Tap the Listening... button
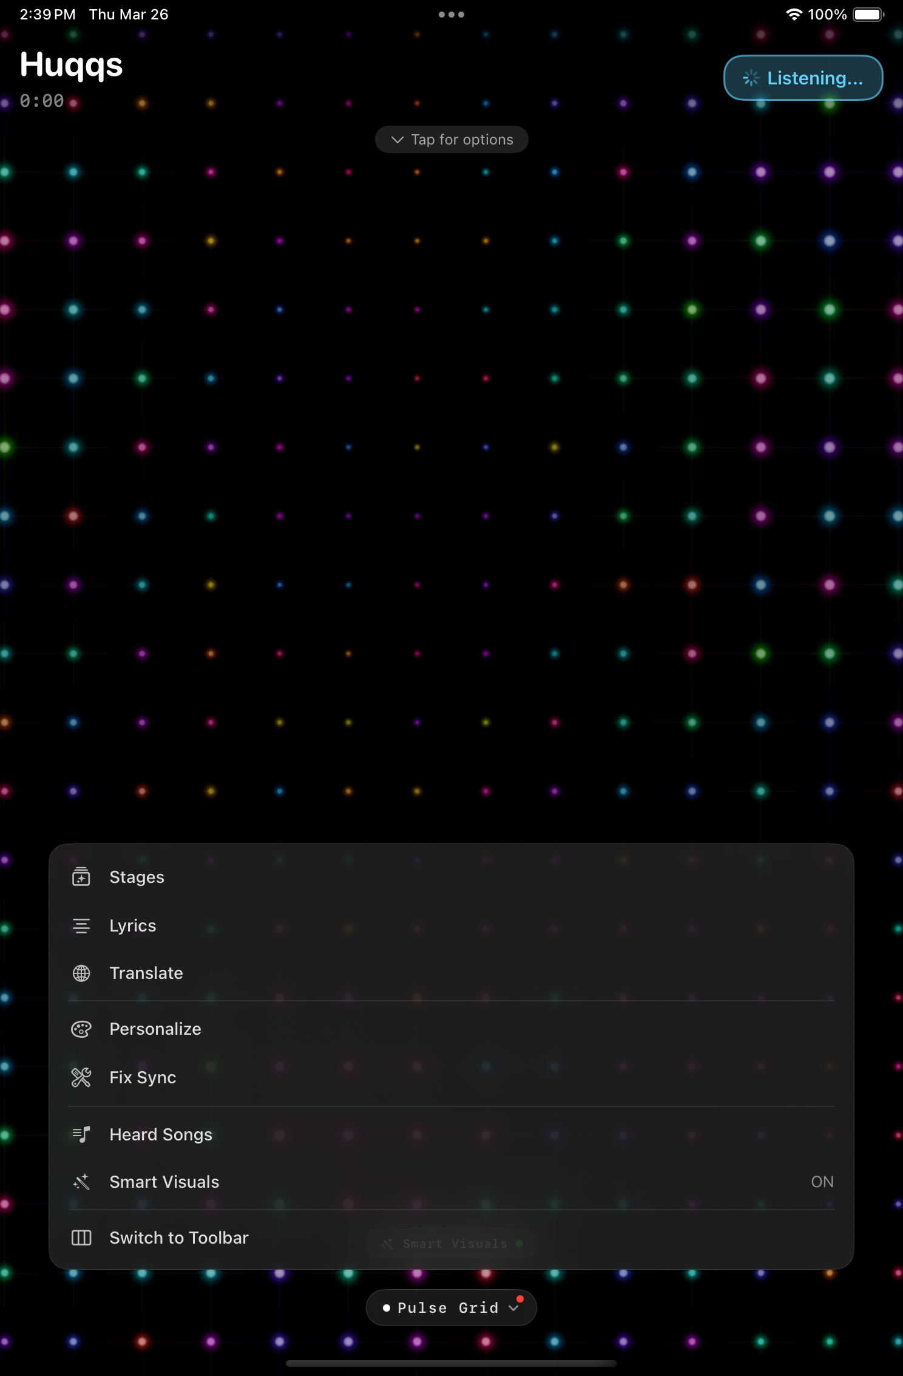Viewport: 903px width, 1376px height. (x=803, y=78)
